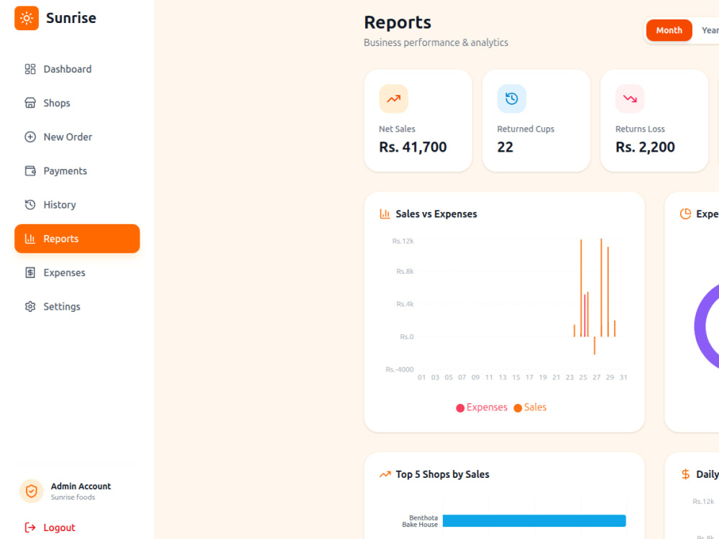Click the History clock icon
Image resolution: width=719 pixels, height=539 pixels.
pyautogui.click(x=30, y=205)
